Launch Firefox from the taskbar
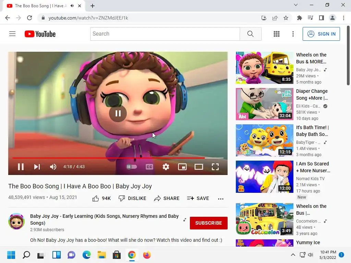The image size is (351, 263). (x=147, y=255)
